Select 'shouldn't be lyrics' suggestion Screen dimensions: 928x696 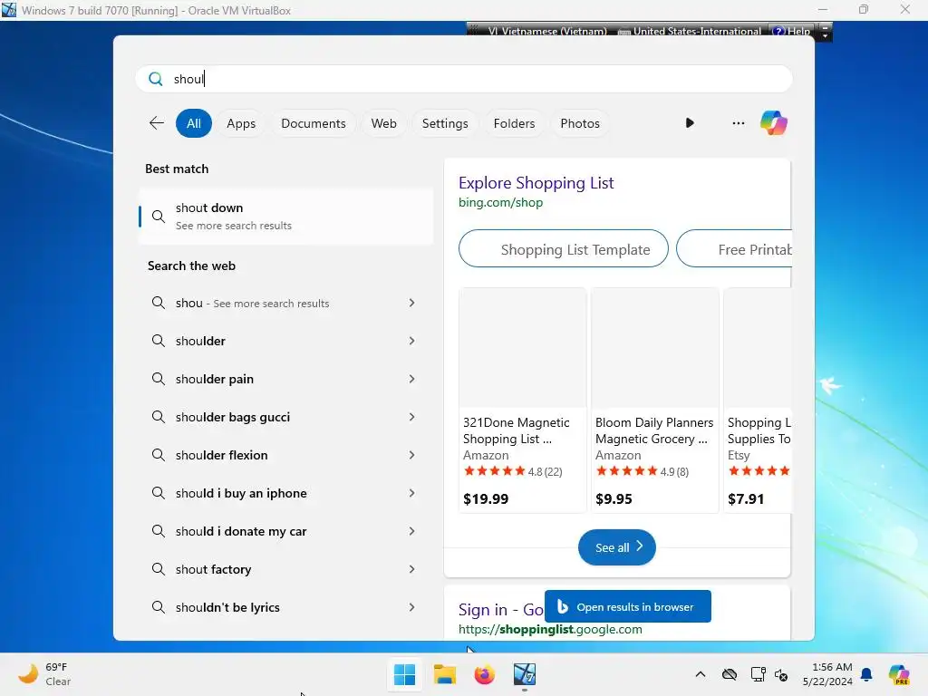(x=285, y=607)
